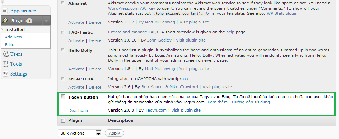Check the Tagvn Button plugin checkbox
Viewport: 339px width, 139px height.
tap(63, 97)
